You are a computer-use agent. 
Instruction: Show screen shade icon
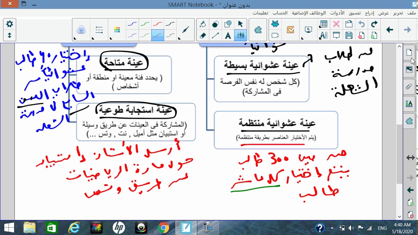click(x=336, y=36)
